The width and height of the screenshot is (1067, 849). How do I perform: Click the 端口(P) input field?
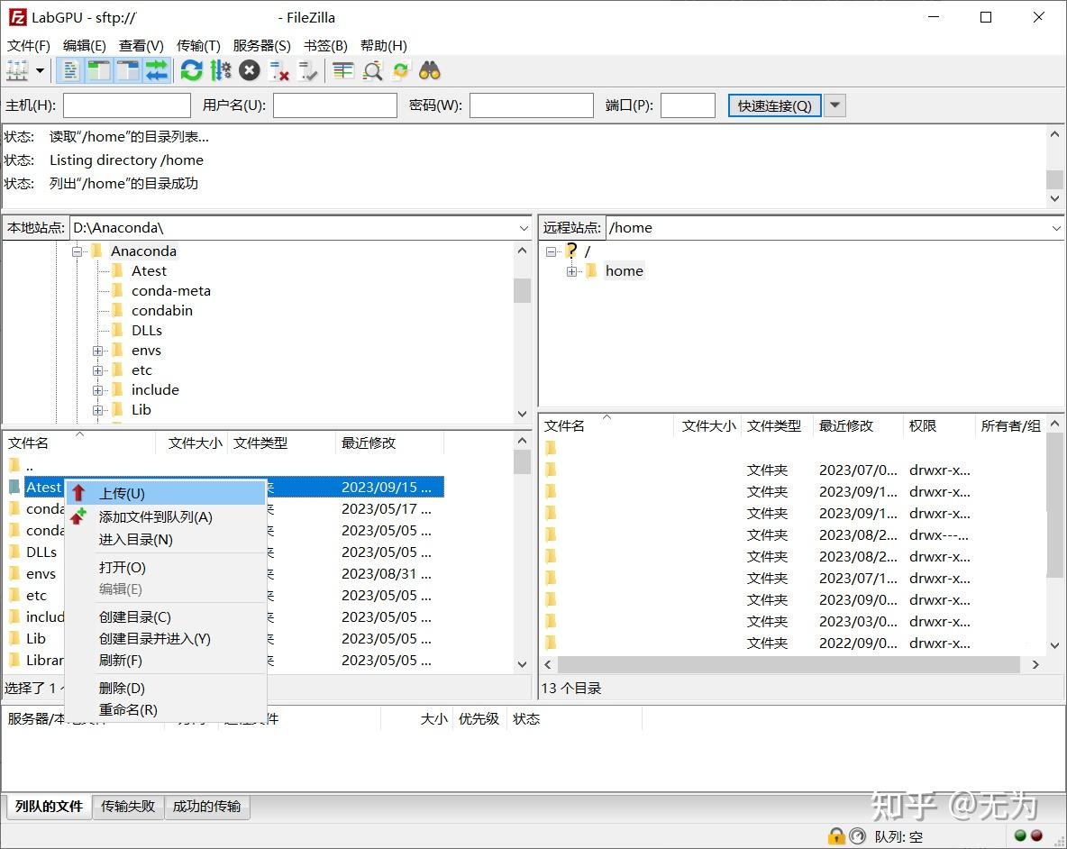(x=688, y=105)
